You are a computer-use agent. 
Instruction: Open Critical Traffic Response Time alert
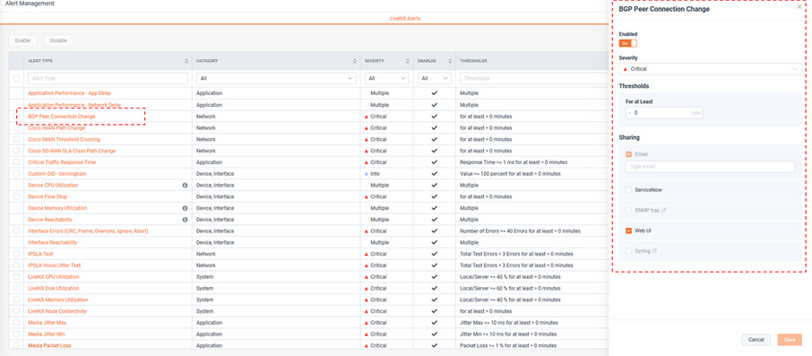click(62, 162)
